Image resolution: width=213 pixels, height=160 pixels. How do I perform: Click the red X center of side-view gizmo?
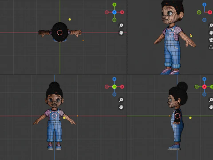point(205,87)
